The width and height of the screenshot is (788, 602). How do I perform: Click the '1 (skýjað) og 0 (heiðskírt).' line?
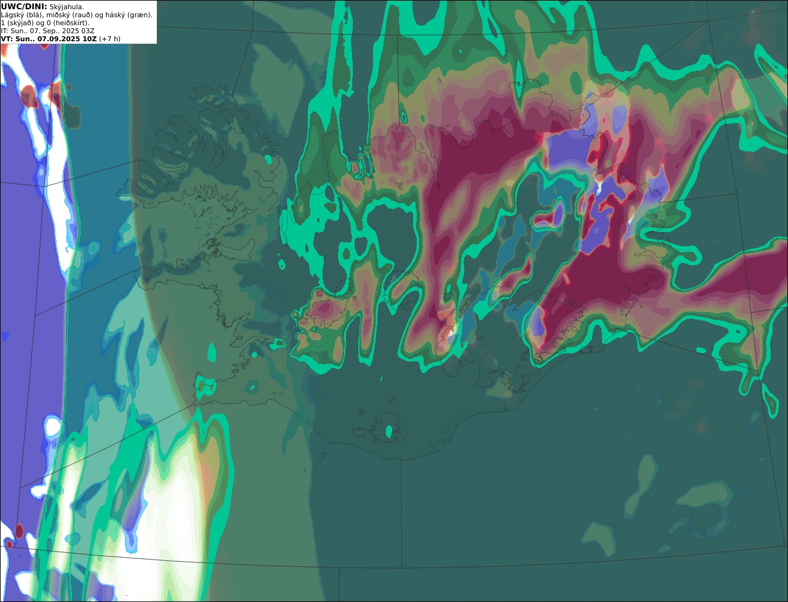(x=45, y=23)
